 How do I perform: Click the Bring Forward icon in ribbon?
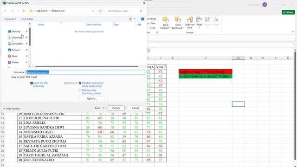[x=165, y=19]
